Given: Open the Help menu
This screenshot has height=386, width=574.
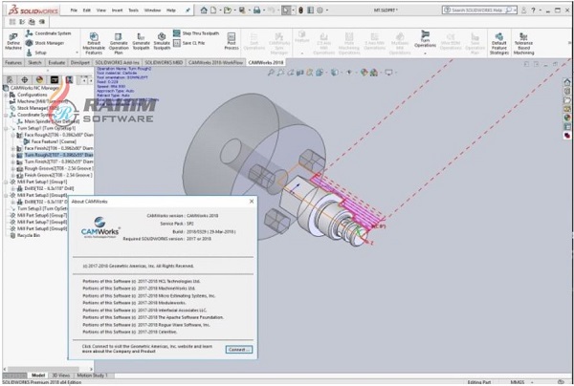Looking at the screenshot, I should coord(171,11).
